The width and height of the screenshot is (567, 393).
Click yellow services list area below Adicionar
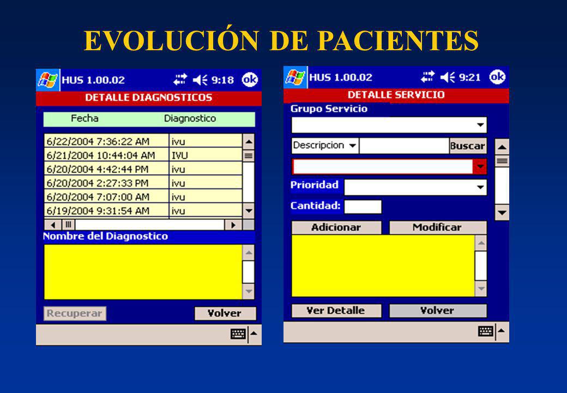click(383, 266)
